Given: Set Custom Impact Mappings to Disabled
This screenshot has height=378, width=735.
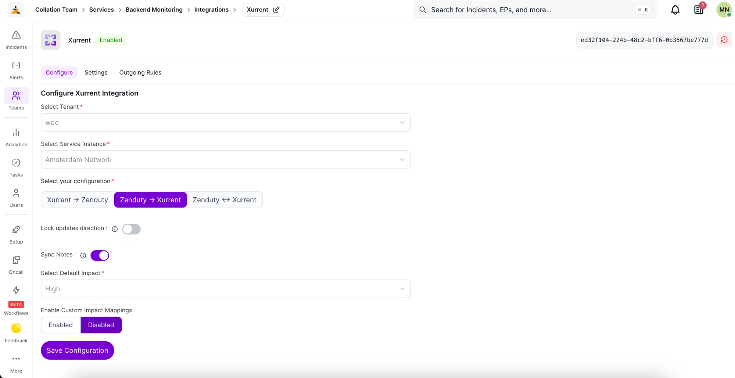Looking at the screenshot, I should (x=101, y=325).
